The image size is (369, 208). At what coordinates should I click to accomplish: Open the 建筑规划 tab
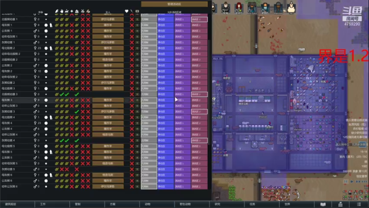[18, 204]
